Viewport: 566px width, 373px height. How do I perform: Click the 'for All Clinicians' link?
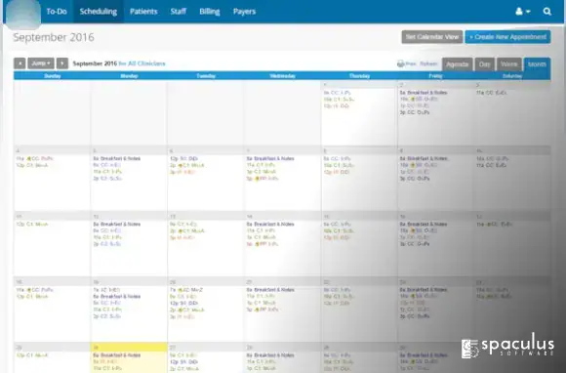(x=141, y=63)
